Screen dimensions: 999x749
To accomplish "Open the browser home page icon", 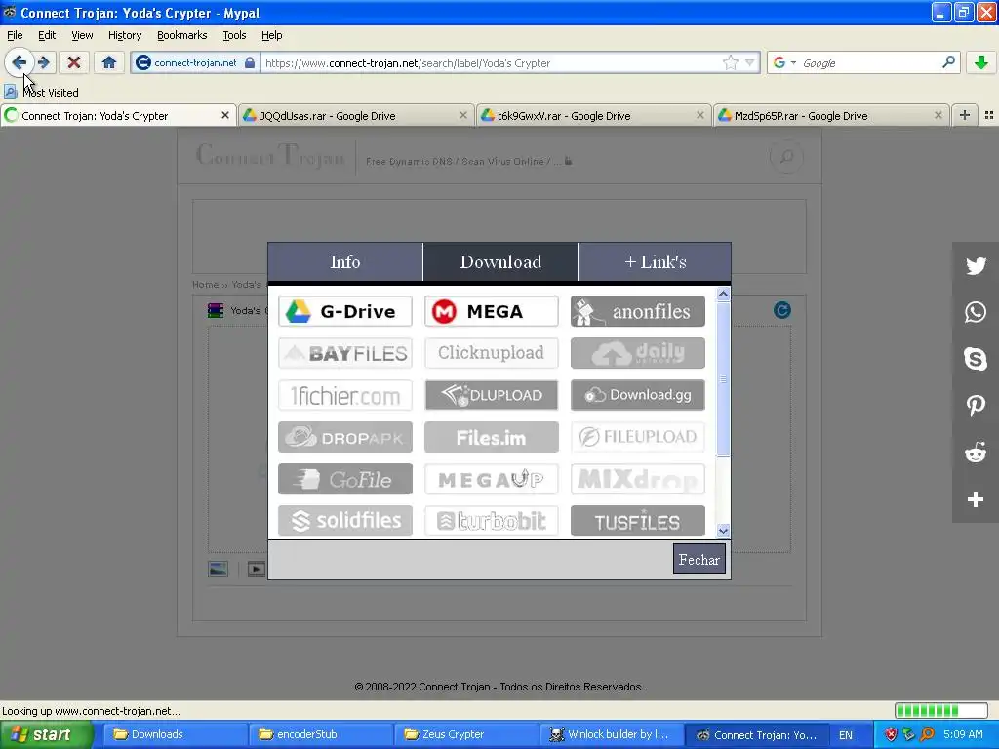I will click(x=109, y=62).
